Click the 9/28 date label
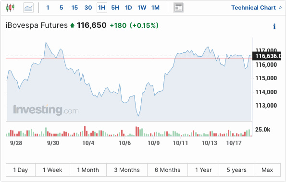This screenshot has width=286, height=182. click(16, 143)
